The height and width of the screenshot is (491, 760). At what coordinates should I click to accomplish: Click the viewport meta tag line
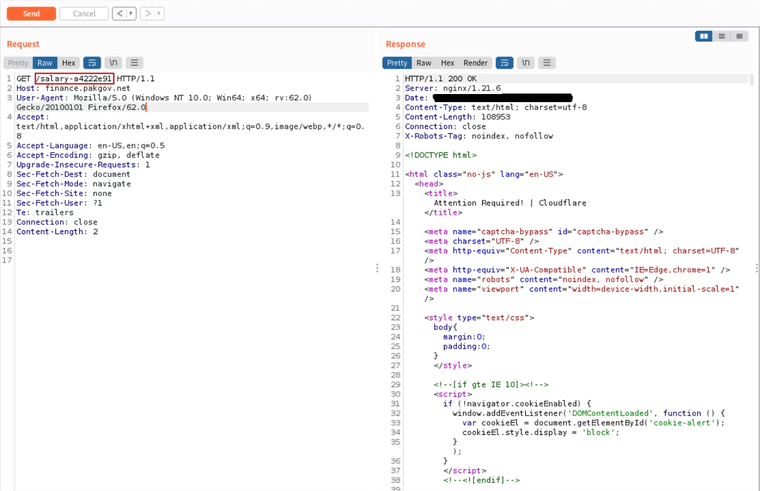pos(581,293)
